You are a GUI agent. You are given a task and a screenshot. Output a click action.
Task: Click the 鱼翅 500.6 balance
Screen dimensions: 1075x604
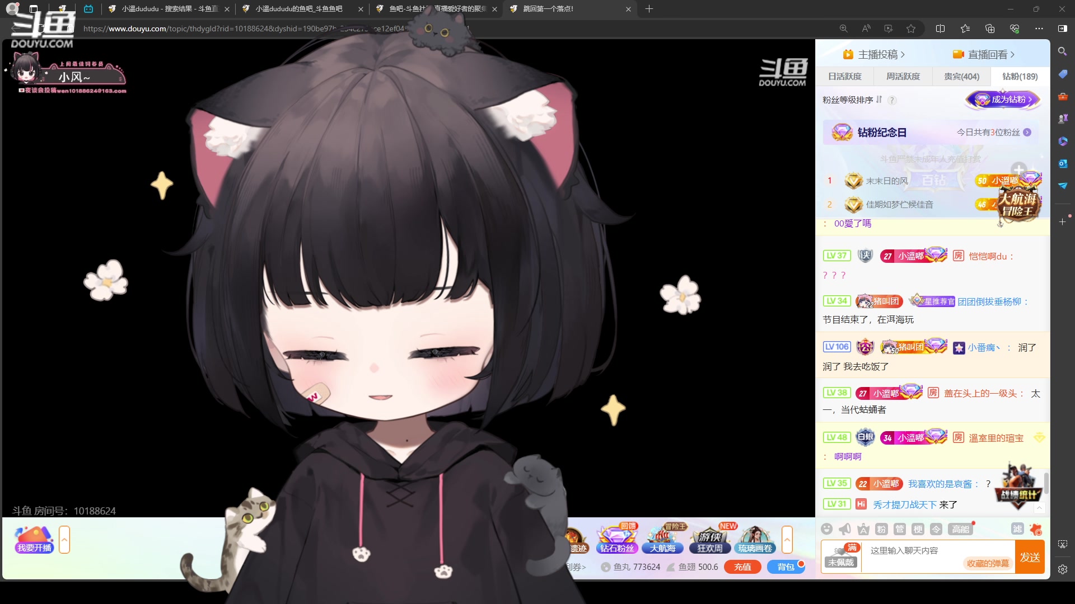tap(692, 567)
